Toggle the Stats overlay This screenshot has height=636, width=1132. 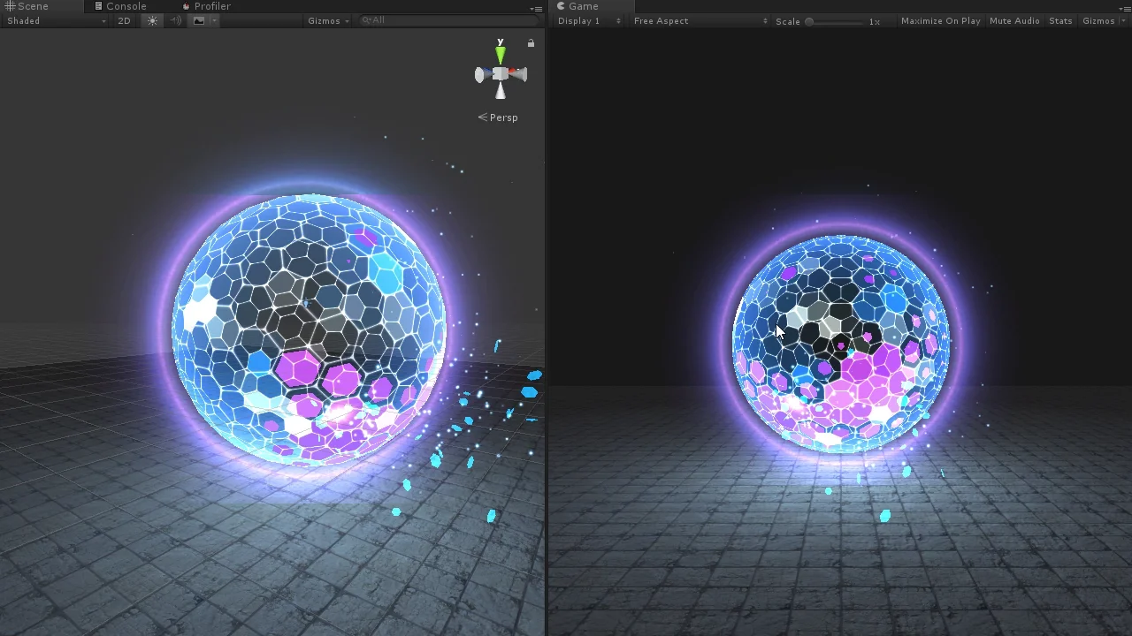point(1060,21)
